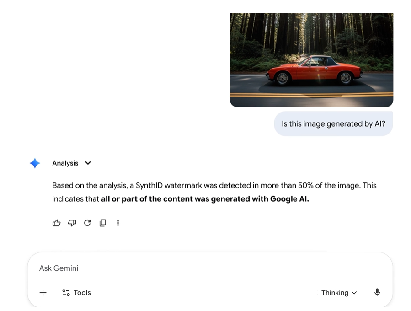Focus the Ask Gemini input field
This screenshot has height=311, width=411.
point(183,268)
